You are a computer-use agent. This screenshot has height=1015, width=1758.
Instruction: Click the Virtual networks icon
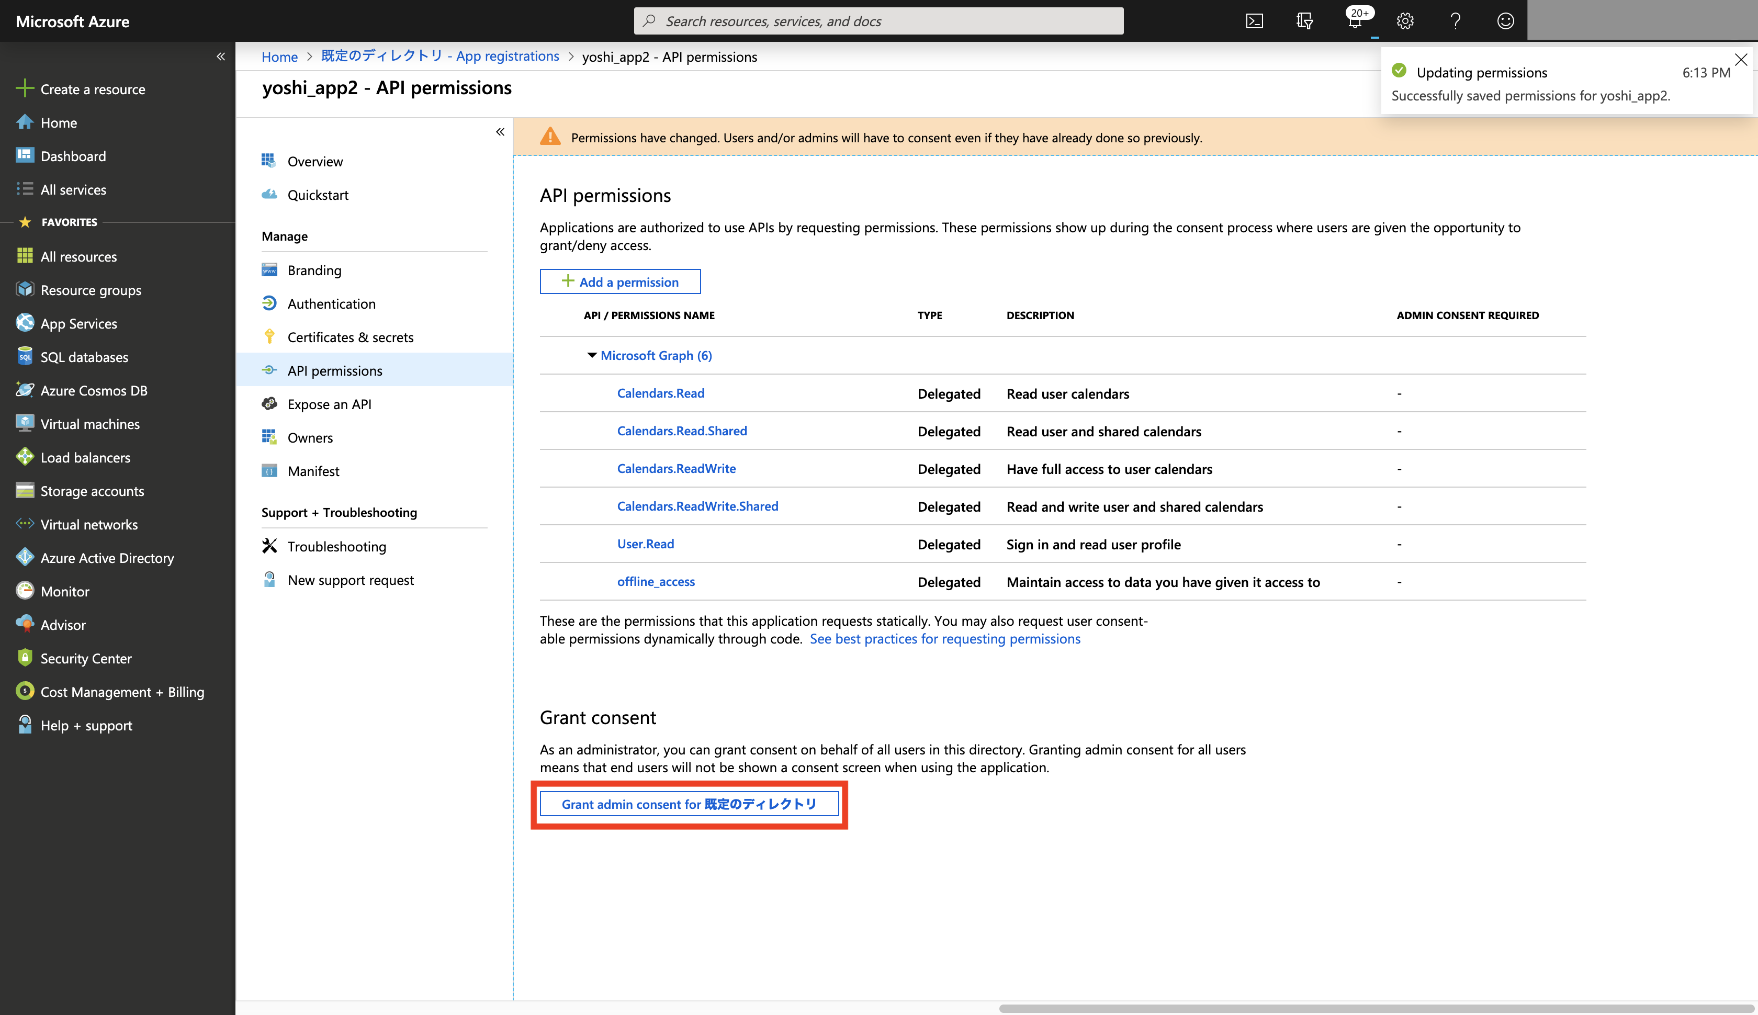click(x=25, y=524)
